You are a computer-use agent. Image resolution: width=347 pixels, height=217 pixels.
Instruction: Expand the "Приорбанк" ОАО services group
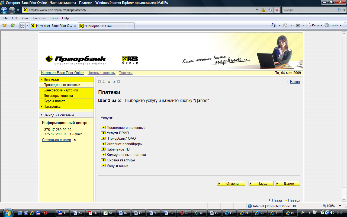(103, 138)
